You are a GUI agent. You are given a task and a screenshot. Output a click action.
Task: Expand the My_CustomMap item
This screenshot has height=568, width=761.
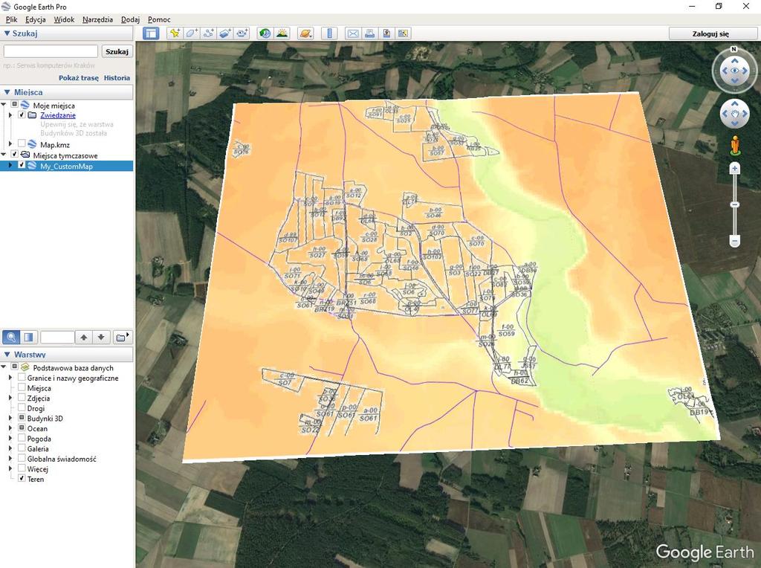click(x=10, y=166)
